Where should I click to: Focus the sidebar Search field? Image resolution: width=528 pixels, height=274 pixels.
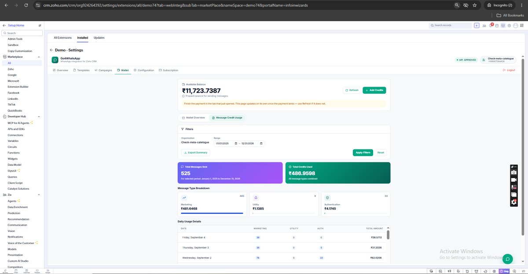click(x=22, y=33)
